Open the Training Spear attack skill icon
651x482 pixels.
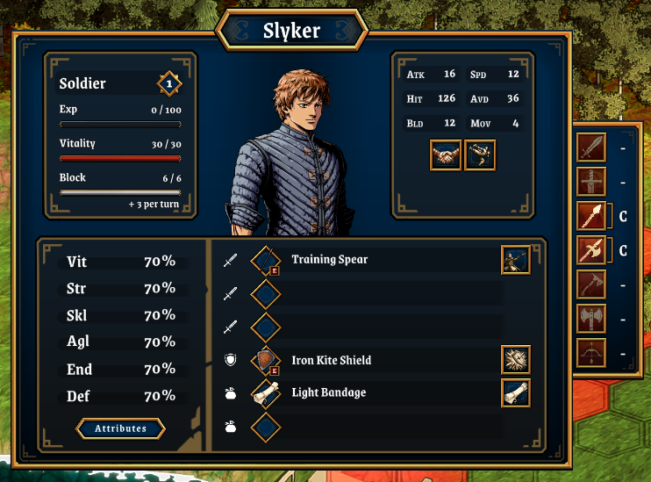[516, 260]
